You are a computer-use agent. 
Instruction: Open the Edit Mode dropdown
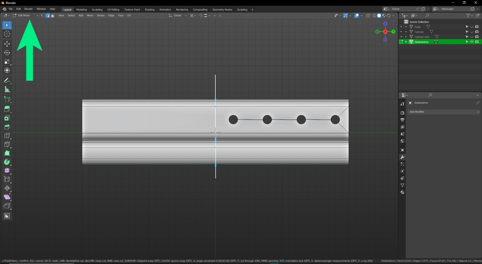(x=26, y=16)
